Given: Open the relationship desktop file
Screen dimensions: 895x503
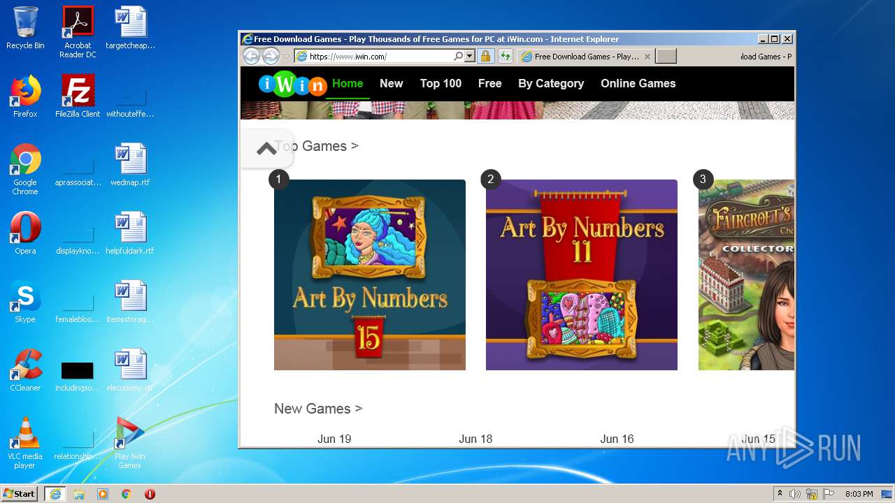Looking at the screenshot, I should 78,444.
